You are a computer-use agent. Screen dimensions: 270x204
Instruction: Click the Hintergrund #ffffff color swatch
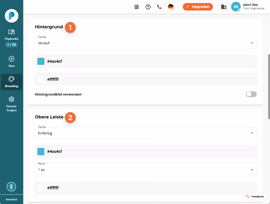(41, 79)
